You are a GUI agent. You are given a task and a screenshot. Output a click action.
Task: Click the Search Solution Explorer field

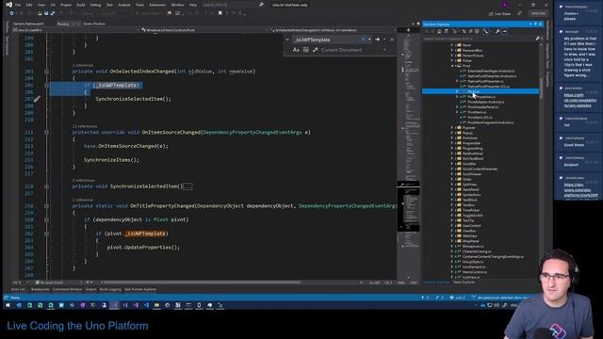pos(479,39)
